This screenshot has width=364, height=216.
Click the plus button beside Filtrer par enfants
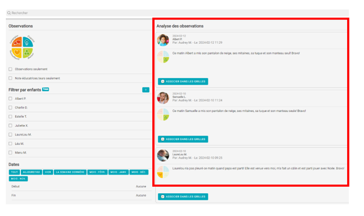coord(146,90)
